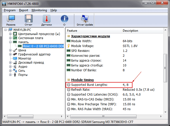The height and width of the screenshot is (126, 170).
Task: Expand the Шина bus node
Action: [x=10, y=50]
